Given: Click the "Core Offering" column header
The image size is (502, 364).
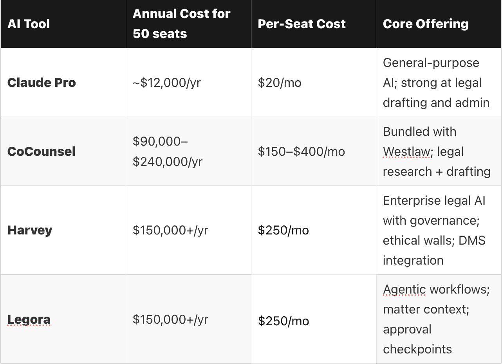Looking at the screenshot, I should (x=425, y=24).
